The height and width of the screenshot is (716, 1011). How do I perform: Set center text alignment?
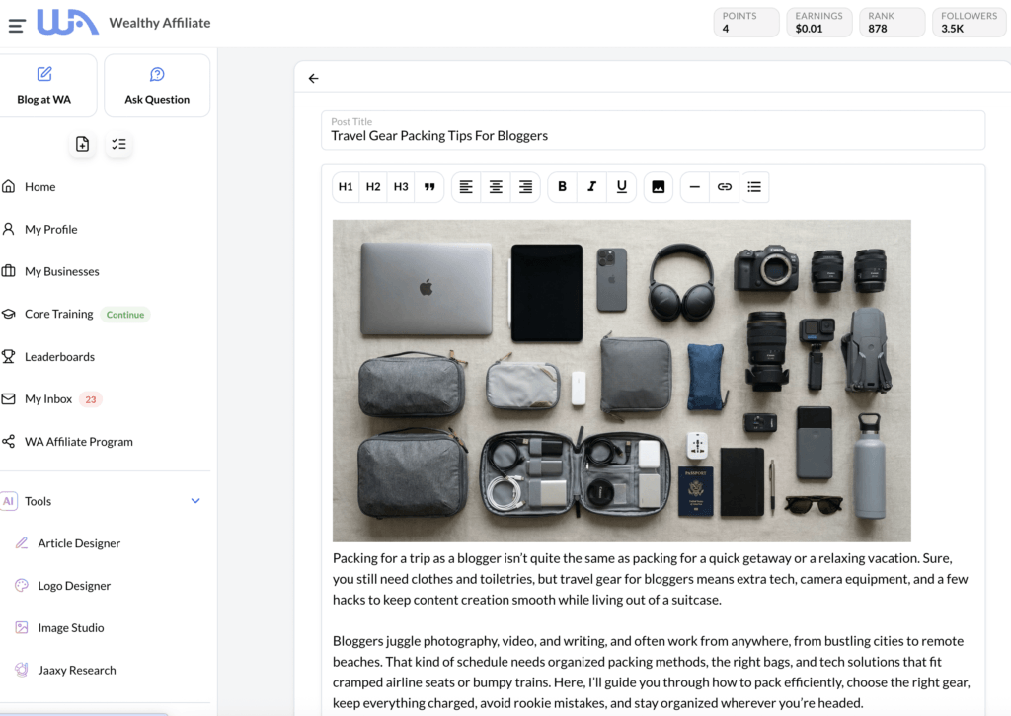tap(495, 186)
